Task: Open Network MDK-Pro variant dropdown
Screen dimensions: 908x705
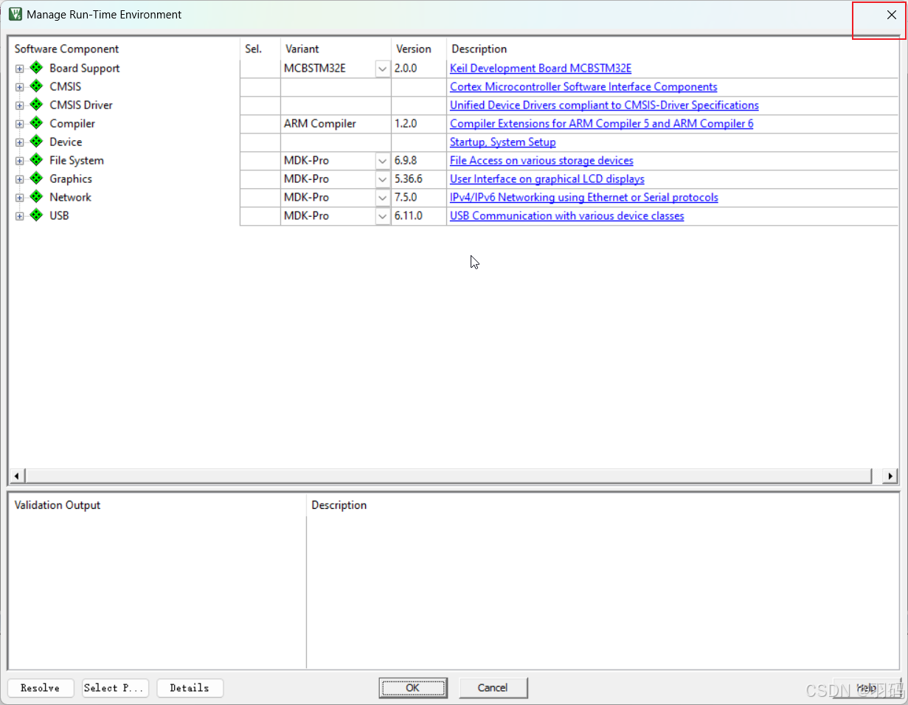Action: (383, 198)
